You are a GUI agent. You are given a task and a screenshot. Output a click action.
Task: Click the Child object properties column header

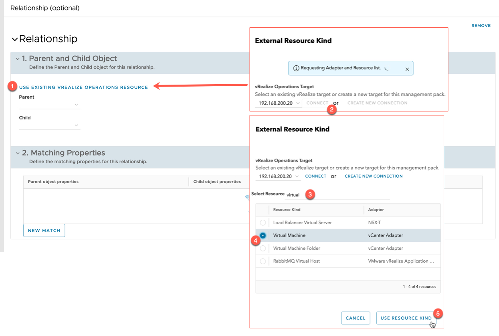click(217, 182)
